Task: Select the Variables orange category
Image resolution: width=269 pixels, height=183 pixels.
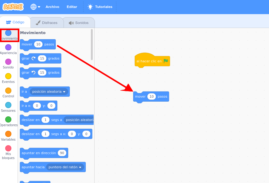Action: point(8,134)
